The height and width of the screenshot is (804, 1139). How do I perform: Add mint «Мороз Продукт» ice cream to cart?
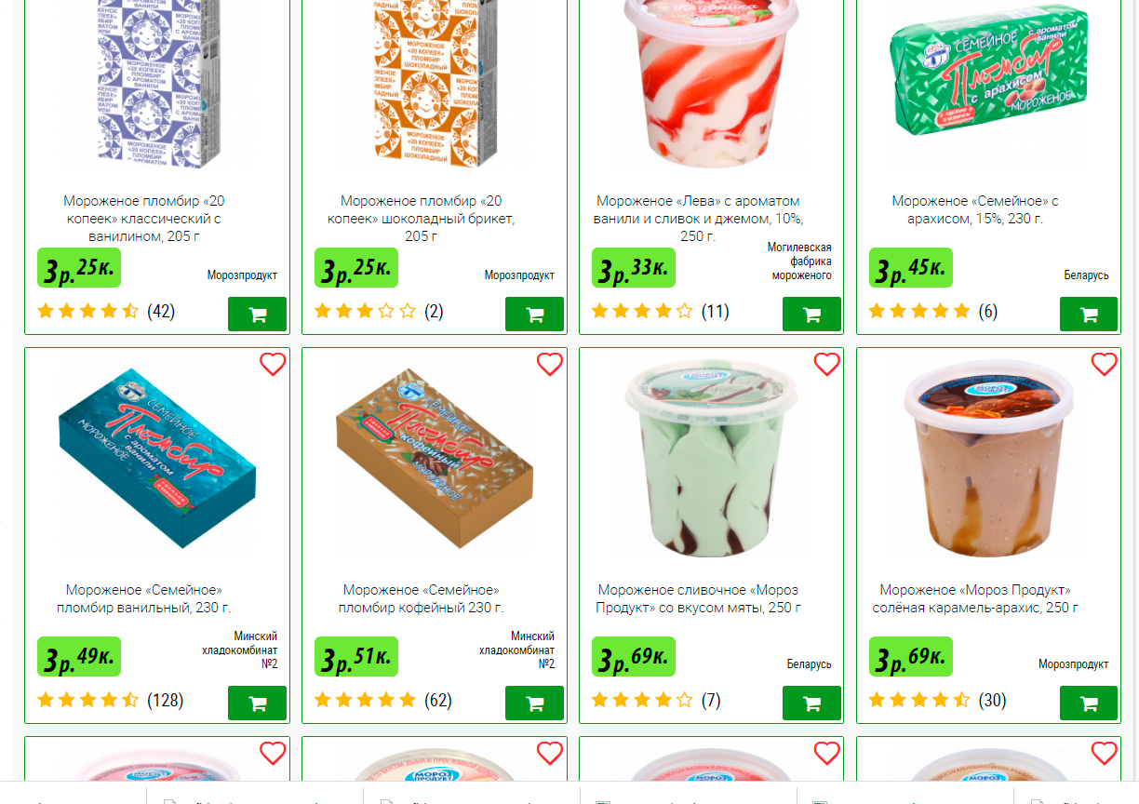pyautogui.click(x=811, y=703)
